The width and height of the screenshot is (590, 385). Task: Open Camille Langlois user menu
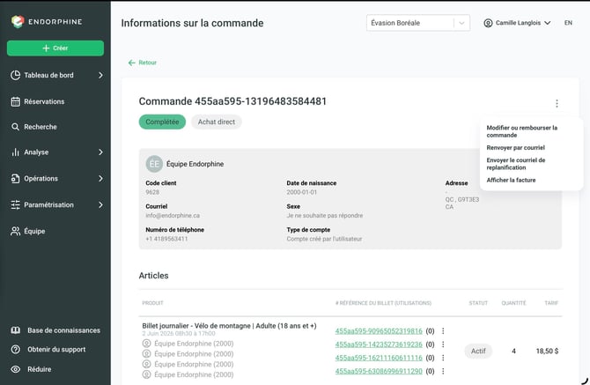517,23
